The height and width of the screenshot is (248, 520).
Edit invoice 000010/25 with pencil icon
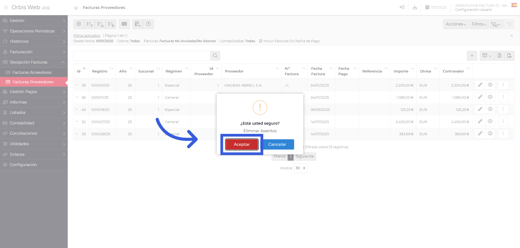[x=480, y=85]
